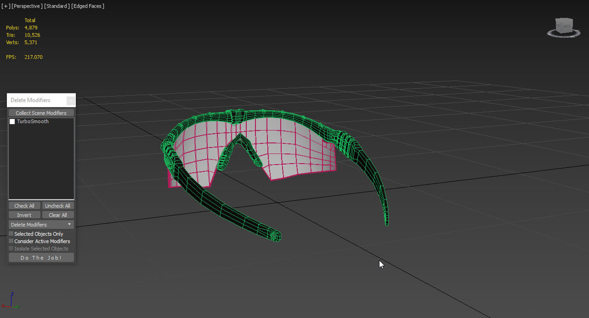Screen dimensions: 589x318
Task: Click the XYZ axis gizmo
Action: (x=12, y=301)
